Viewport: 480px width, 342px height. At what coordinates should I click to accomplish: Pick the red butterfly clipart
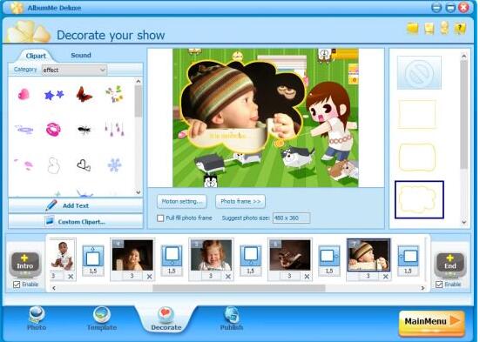[84, 94]
